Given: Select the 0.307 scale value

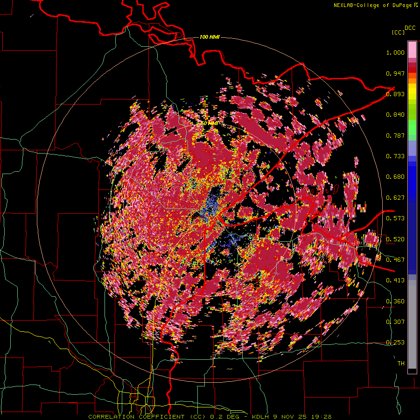Looking at the screenshot, I should [395, 322].
